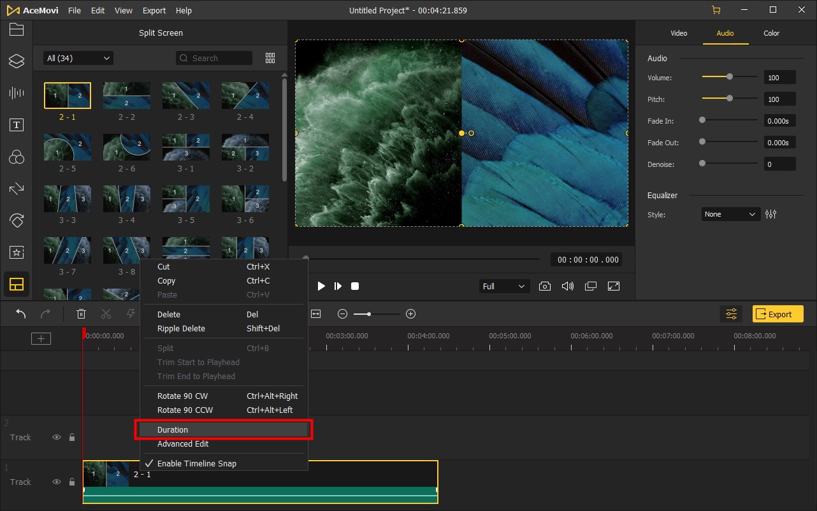Click the undo arrow in timeline toolbar
Screen dimensions: 817x511
(21, 313)
